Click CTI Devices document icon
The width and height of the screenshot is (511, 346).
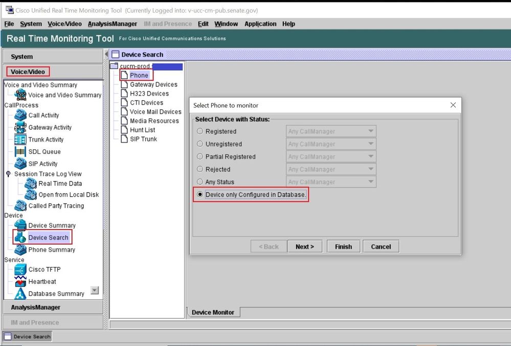(124, 103)
